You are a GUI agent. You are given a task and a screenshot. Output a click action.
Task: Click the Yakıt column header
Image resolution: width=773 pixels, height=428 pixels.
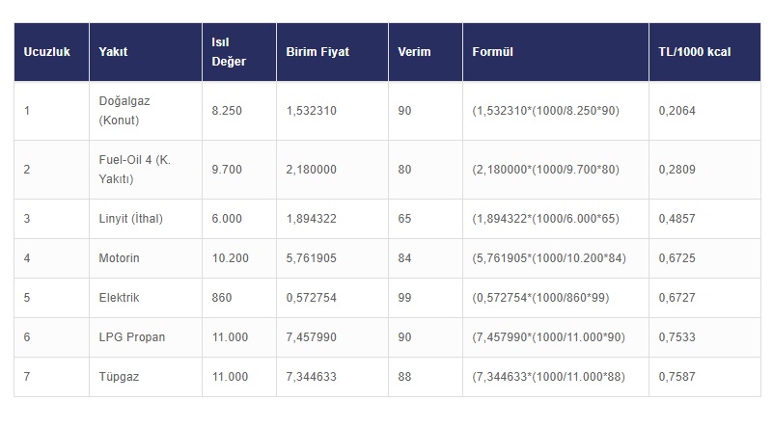pyautogui.click(x=113, y=51)
